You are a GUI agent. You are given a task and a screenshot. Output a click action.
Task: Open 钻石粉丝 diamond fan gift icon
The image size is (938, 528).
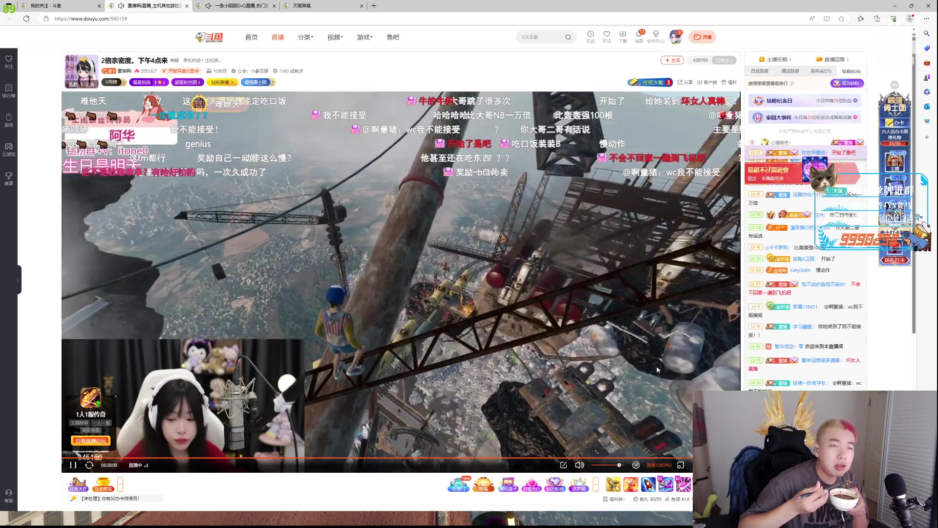pyautogui.click(x=555, y=484)
